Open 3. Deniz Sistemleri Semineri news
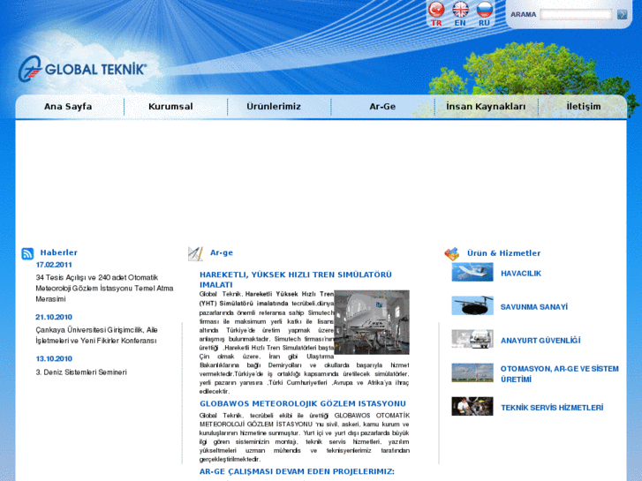642x481 pixels. coord(81,372)
